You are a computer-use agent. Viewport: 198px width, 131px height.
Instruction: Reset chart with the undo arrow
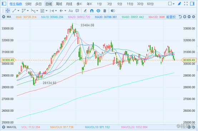[x=180, y=17]
